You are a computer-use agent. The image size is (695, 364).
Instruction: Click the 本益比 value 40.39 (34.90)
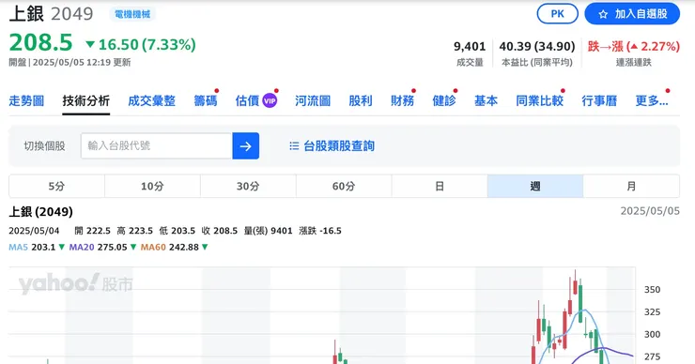tap(537, 47)
